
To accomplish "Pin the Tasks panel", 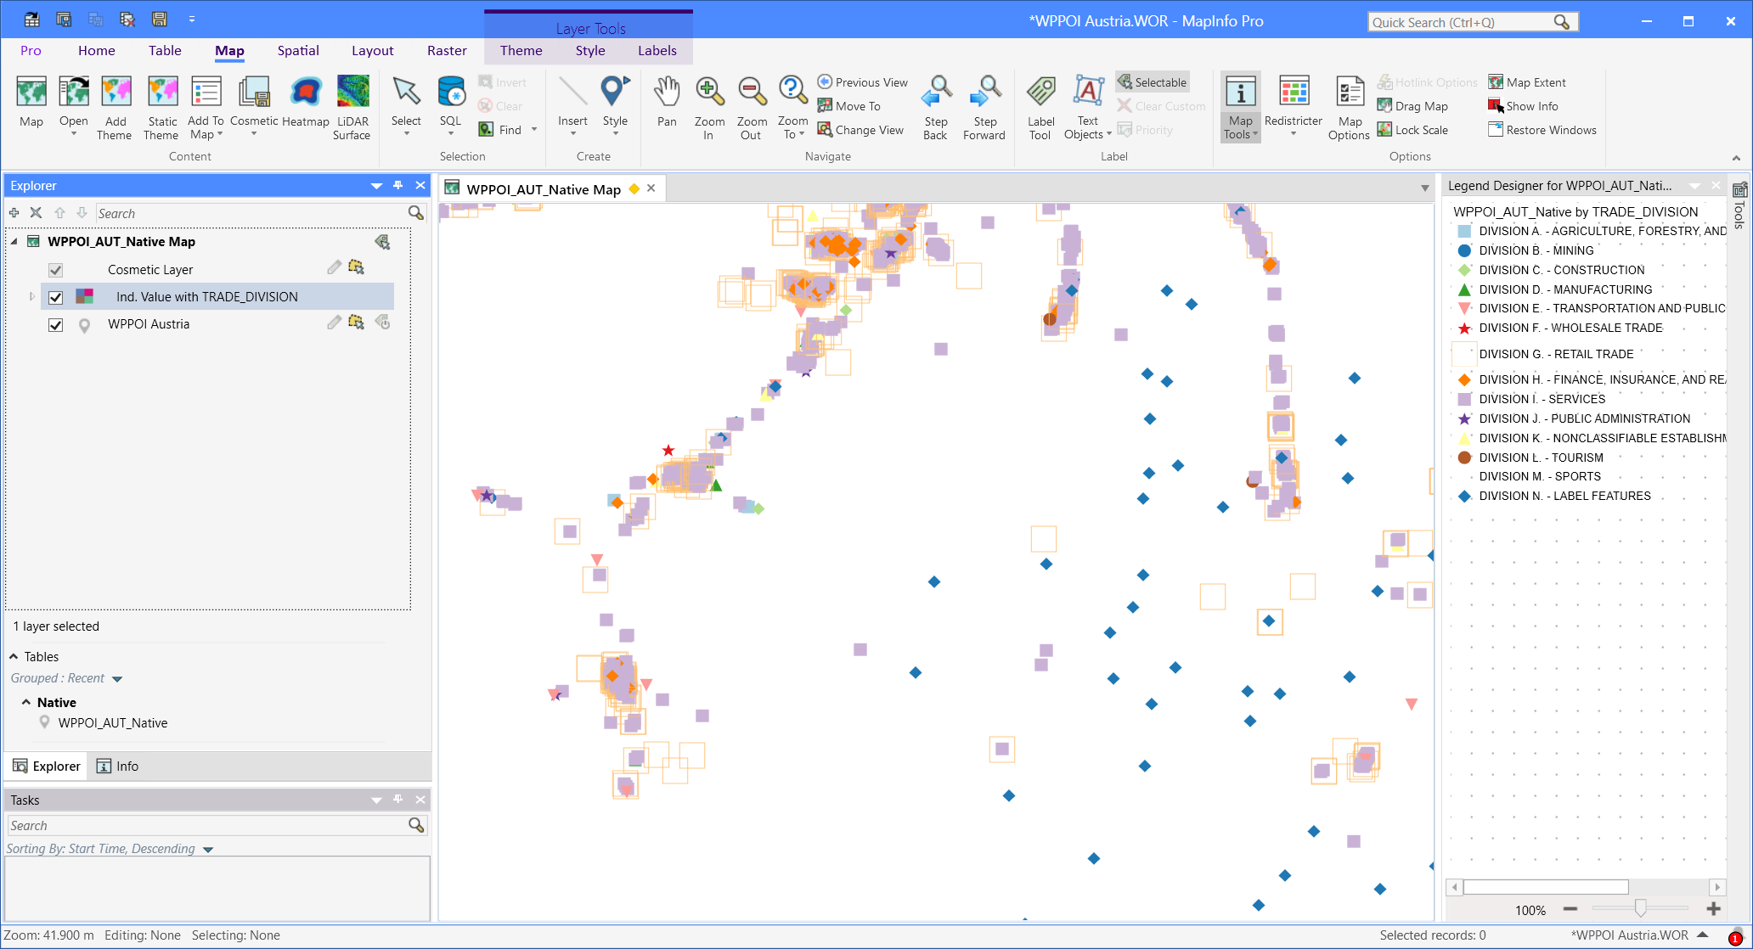I will click(398, 800).
